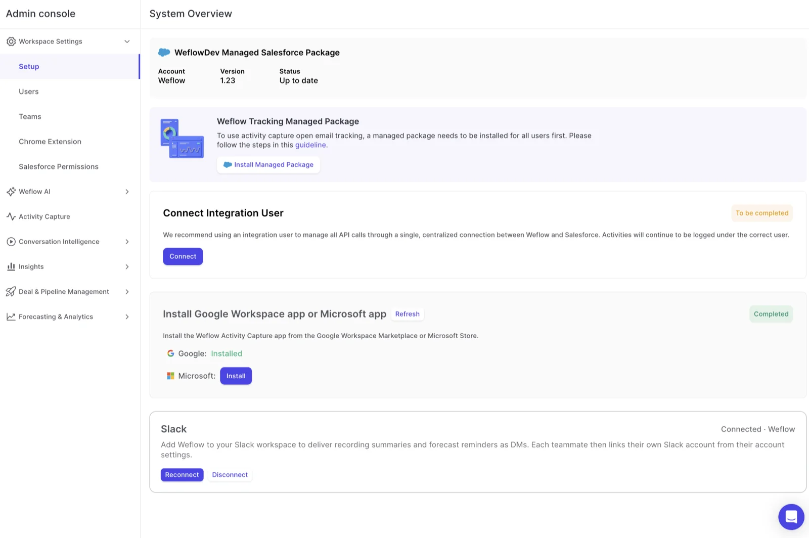Image resolution: width=809 pixels, height=538 pixels.
Task: Click the Conversation Intelligence play icon
Action: click(11, 242)
